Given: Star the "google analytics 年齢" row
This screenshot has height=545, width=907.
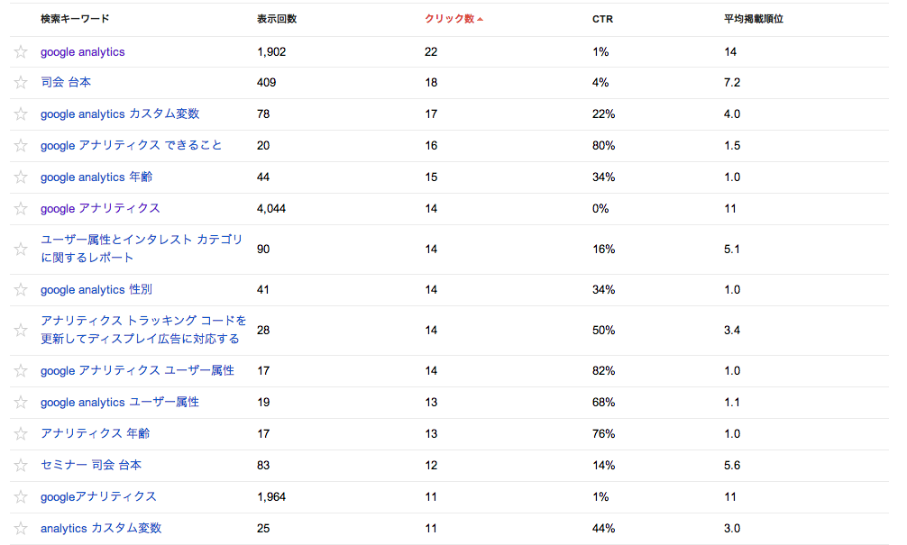Looking at the screenshot, I should click(21, 177).
